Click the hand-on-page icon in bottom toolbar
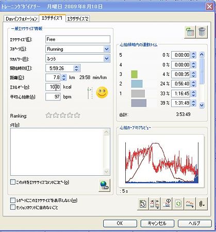 [x=143, y=204]
